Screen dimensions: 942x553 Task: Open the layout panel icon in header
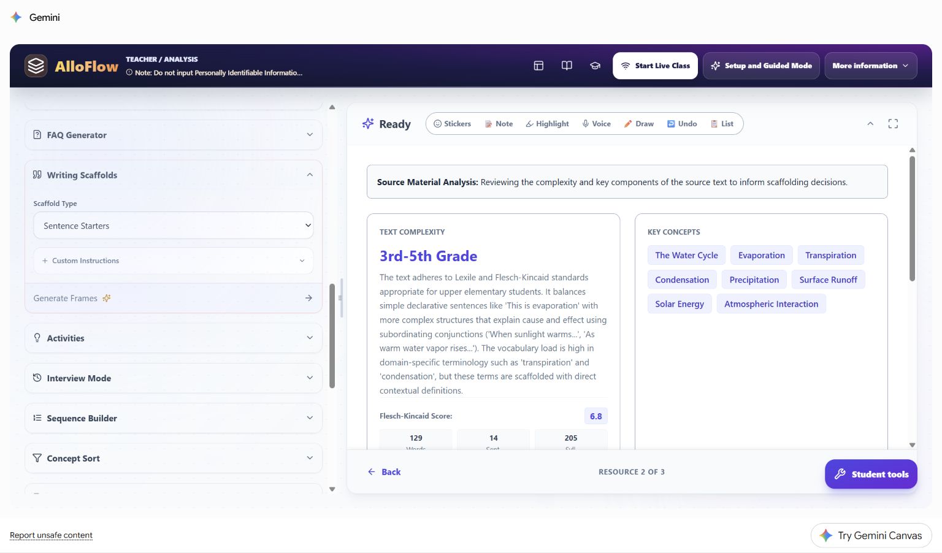tap(538, 66)
